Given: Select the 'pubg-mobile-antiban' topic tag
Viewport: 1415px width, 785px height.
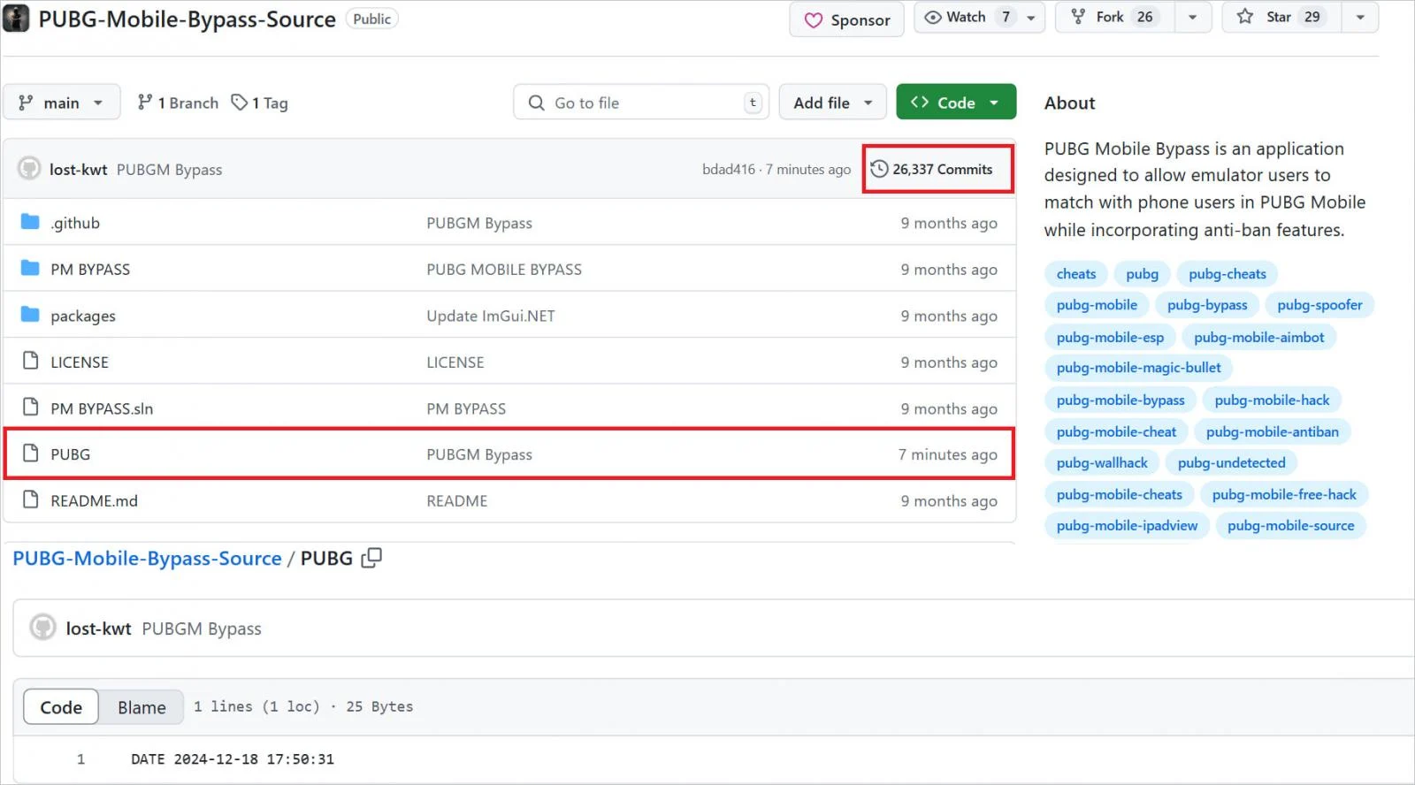Looking at the screenshot, I should point(1272,431).
